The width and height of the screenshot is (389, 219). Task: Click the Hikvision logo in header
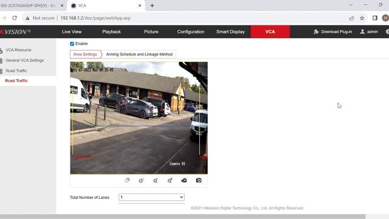tap(15, 32)
